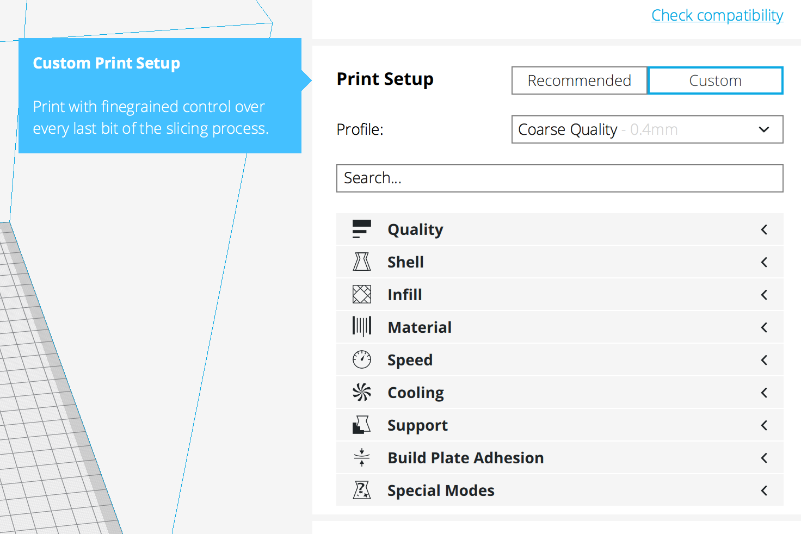Focus the settings Search field
801x534 pixels.
[x=559, y=178]
